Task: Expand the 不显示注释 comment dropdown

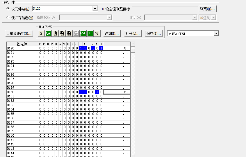Action: 216,33
